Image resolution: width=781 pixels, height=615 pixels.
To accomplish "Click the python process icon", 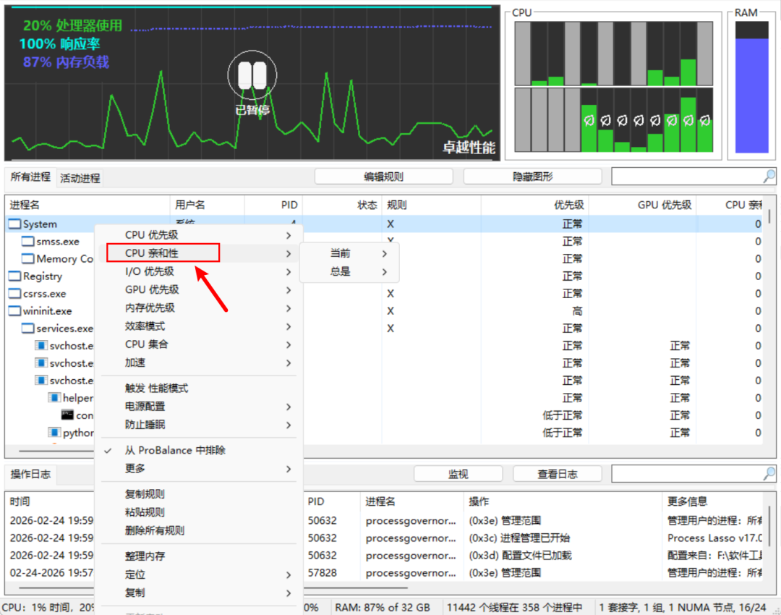I will pyautogui.click(x=54, y=432).
